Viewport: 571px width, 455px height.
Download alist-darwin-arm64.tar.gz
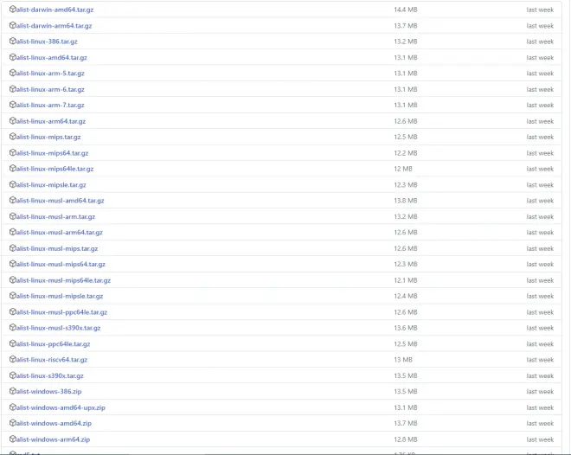coord(54,26)
